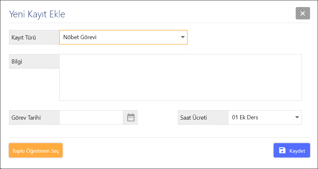Click the Görev Tarihi field label

pyautogui.click(x=26, y=118)
